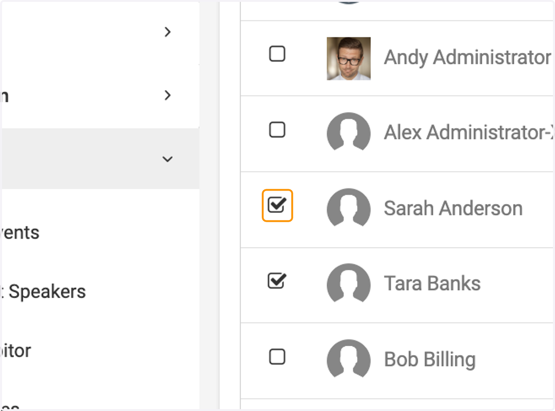Image resolution: width=555 pixels, height=411 pixels.
Task: Uncheck the Sarah Anderson checkbox
Action: 277,205
